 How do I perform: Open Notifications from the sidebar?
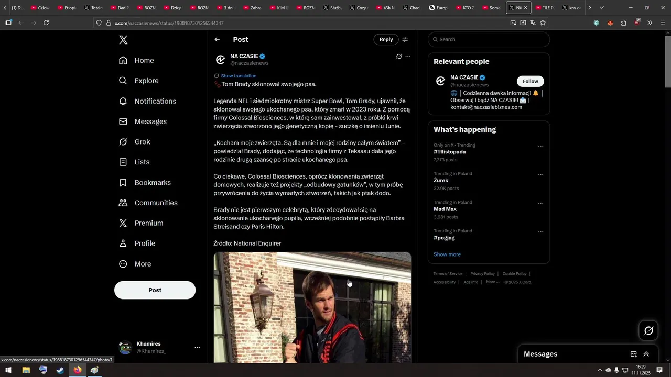click(147, 101)
